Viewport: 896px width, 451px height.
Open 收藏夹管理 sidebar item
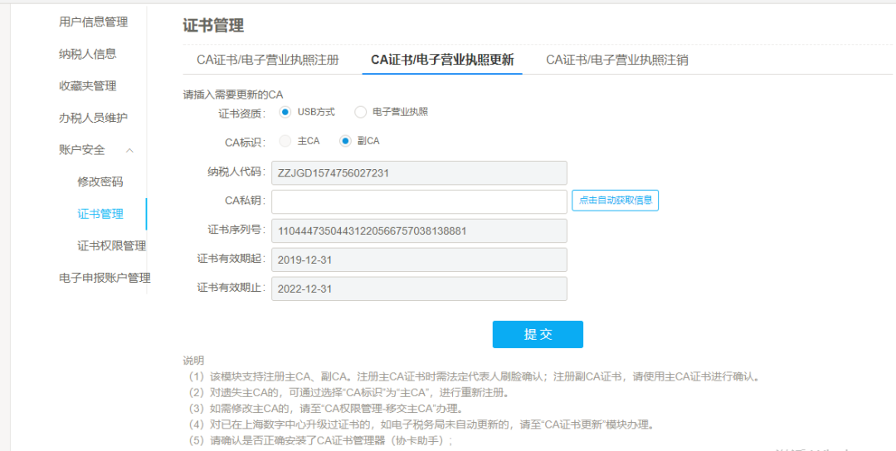pos(87,86)
